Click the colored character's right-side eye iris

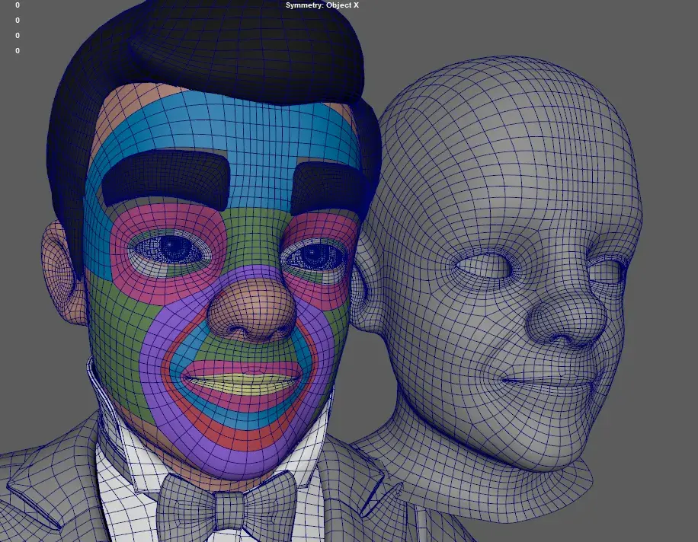tap(312, 256)
